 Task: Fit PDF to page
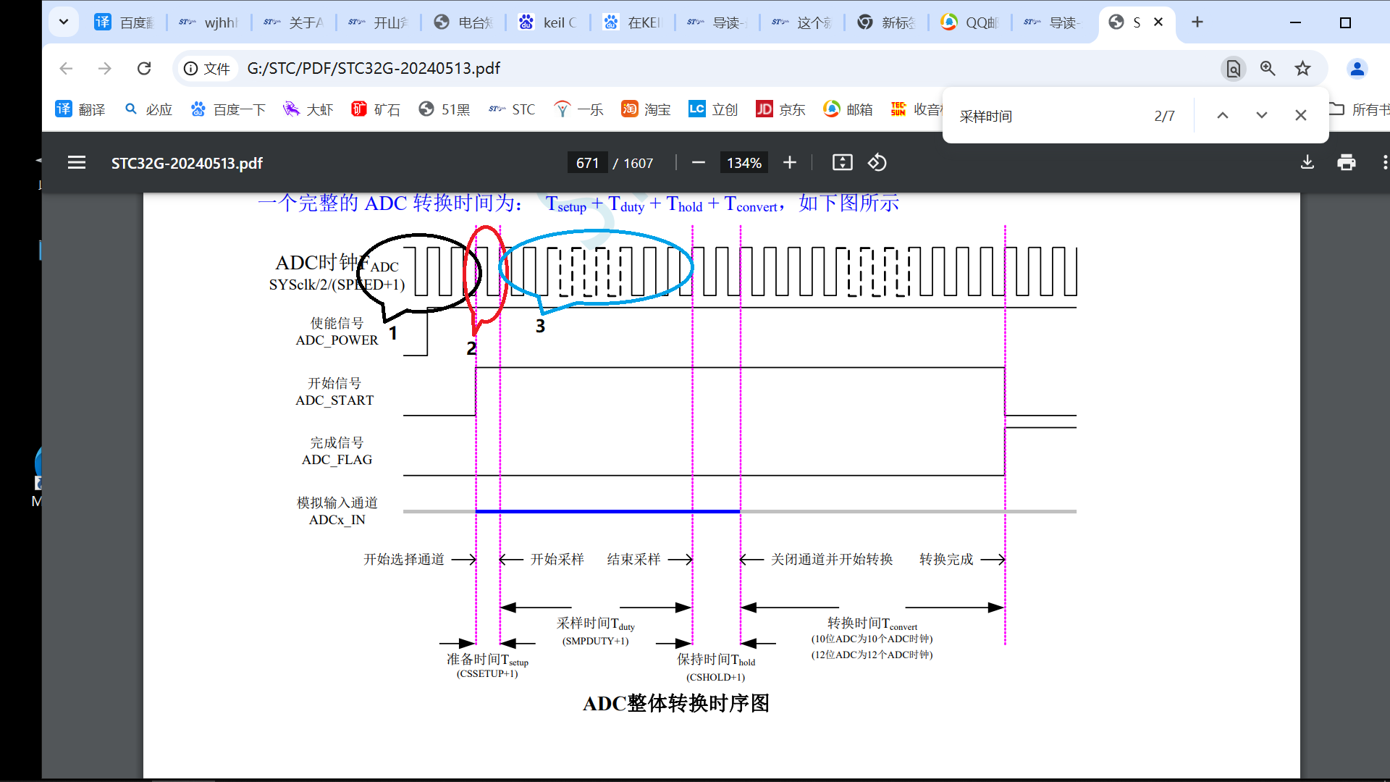coord(843,163)
